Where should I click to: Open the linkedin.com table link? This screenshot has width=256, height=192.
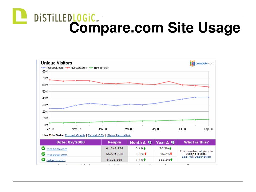click(56, 160)
